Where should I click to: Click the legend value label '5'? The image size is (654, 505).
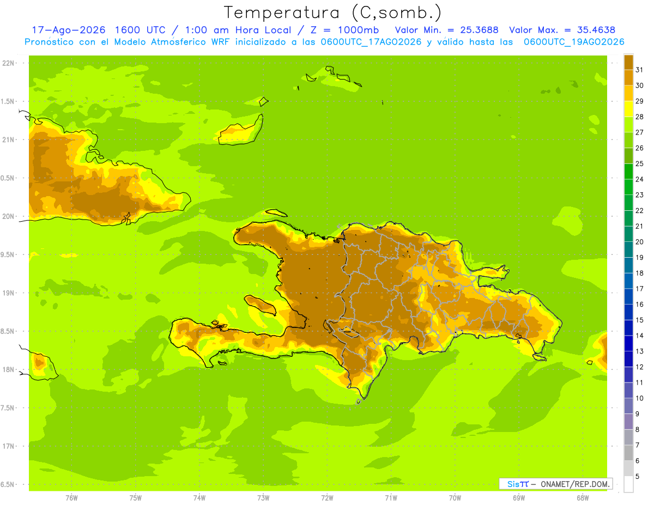click(x=638, y=476)
